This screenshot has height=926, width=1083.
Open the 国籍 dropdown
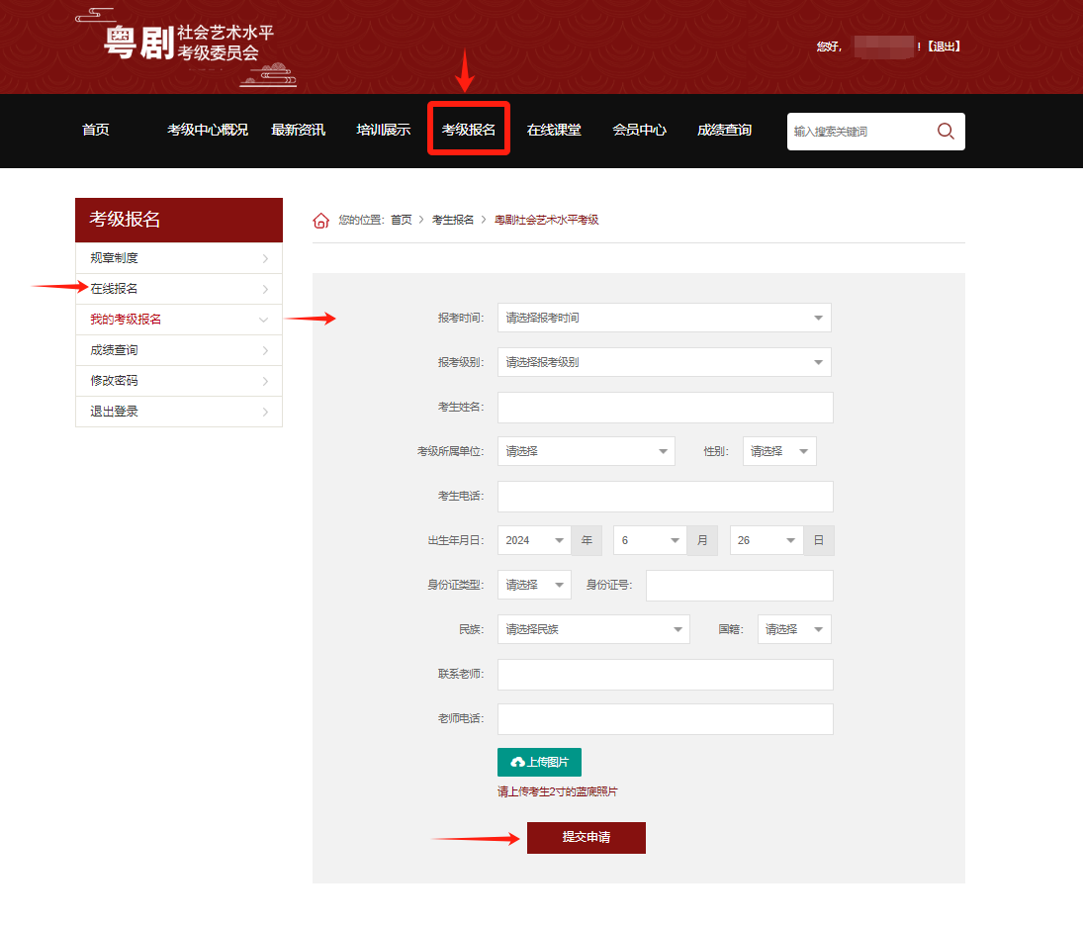coord(794,629)
